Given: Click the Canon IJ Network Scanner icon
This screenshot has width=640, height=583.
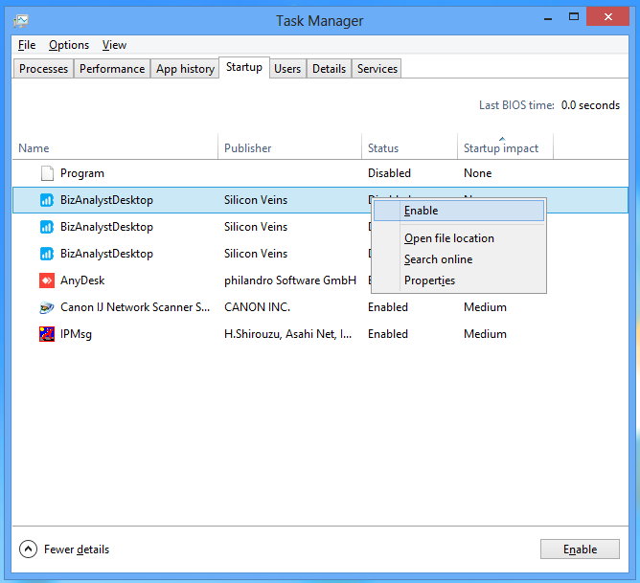Looking at the screenshot, I should tap(47, 307).
